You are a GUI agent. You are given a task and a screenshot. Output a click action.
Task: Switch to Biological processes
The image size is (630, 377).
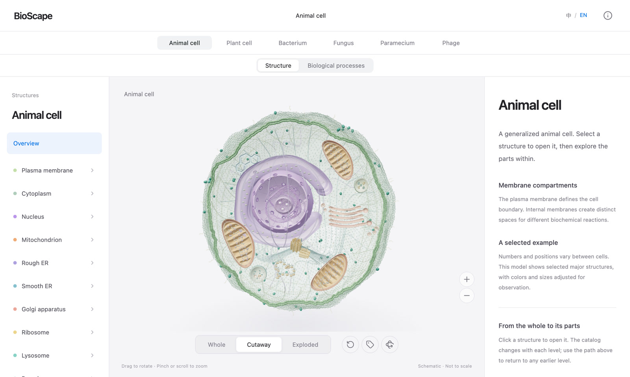pos(336,66)
